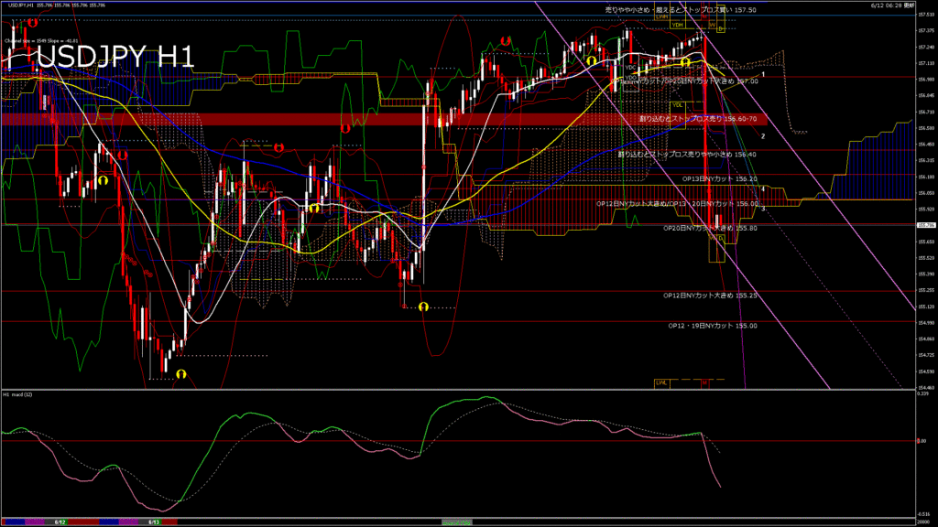The image size is (938, 527).
Task: Click red down-arrow at the top-left chart corner
Action: click(32, 23)
